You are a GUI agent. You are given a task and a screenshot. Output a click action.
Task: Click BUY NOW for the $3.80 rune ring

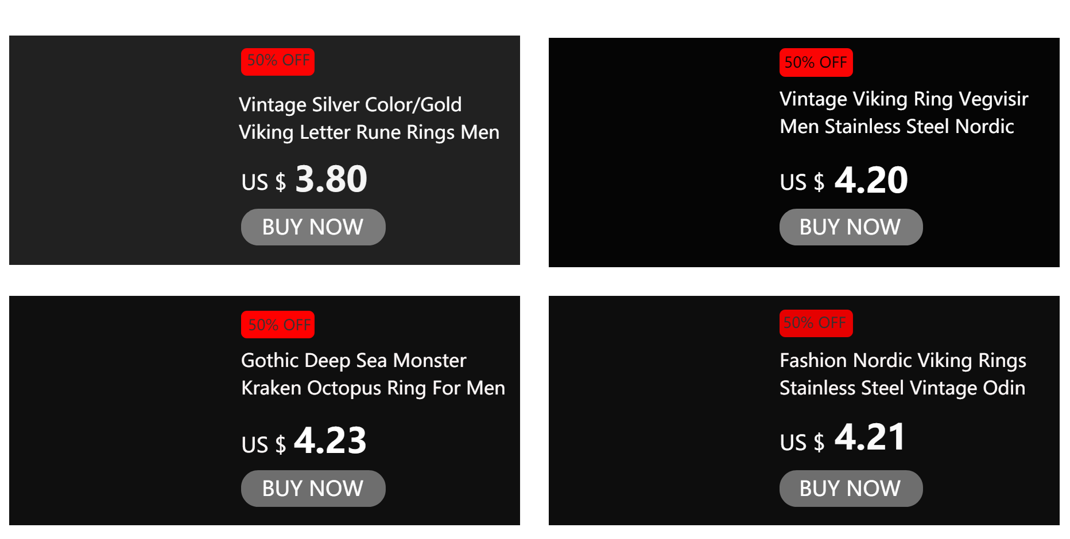click(313, 227)
